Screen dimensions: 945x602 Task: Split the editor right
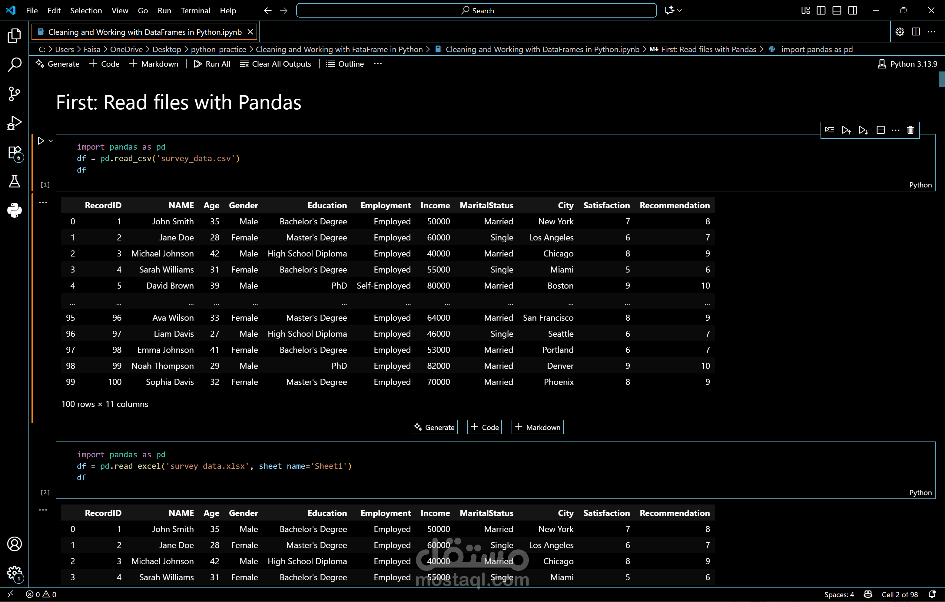[916, 32]
